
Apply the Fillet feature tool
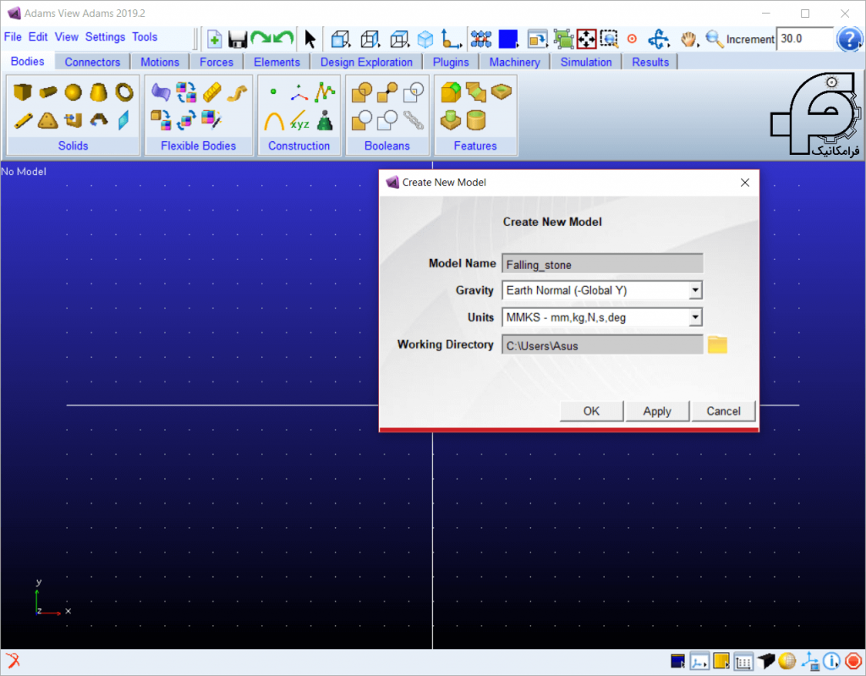tap(451, 91)
